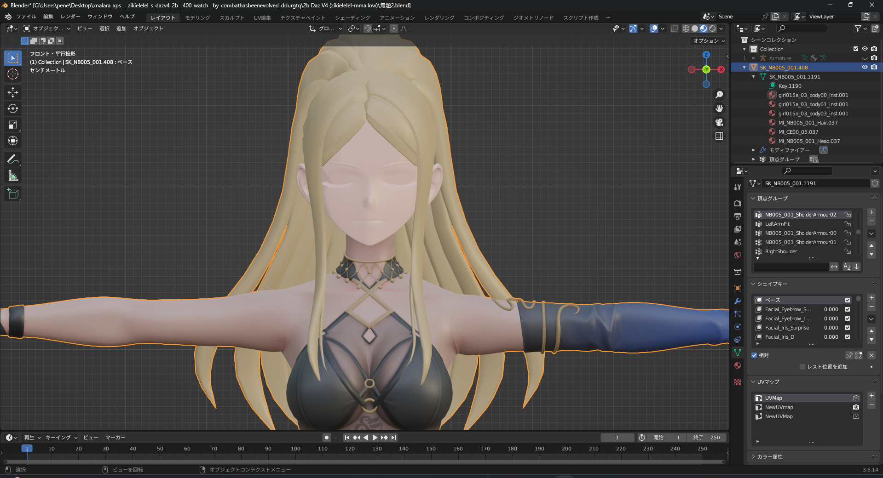The height and width of the screenshot is (478, 883).
Task: Click frame 100 on the timeline
Action: click(x=295, y=449)
